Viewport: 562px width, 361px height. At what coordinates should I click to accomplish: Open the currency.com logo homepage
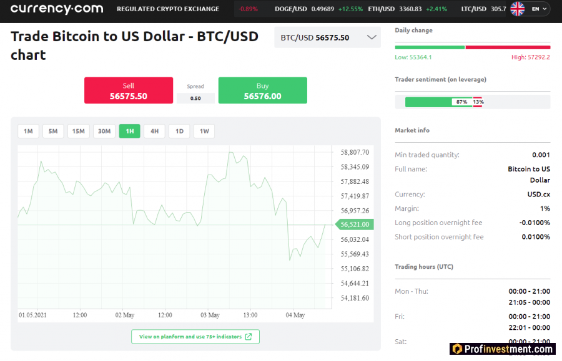pos(57,9)
